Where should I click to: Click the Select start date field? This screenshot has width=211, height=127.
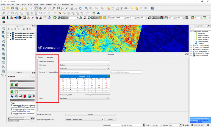(x=75, y=72)
